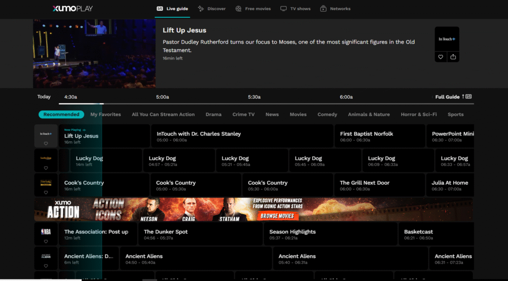The width and height of the screenshot is (508, 281).
Task: Switch to the Free movies tab
Action: click(253, 8)
